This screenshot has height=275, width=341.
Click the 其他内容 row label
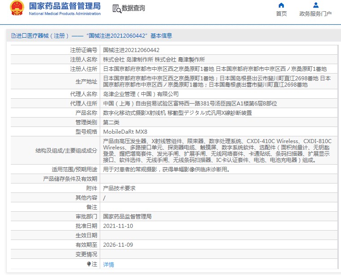86,198
